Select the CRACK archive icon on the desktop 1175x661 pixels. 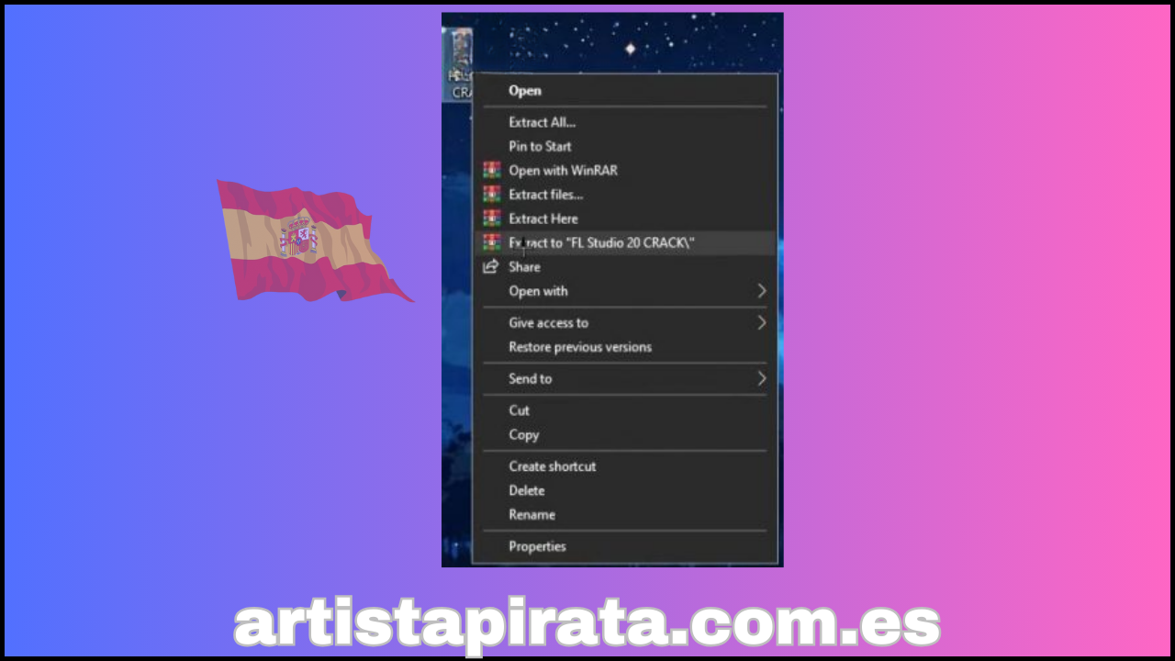click(459, 62)
